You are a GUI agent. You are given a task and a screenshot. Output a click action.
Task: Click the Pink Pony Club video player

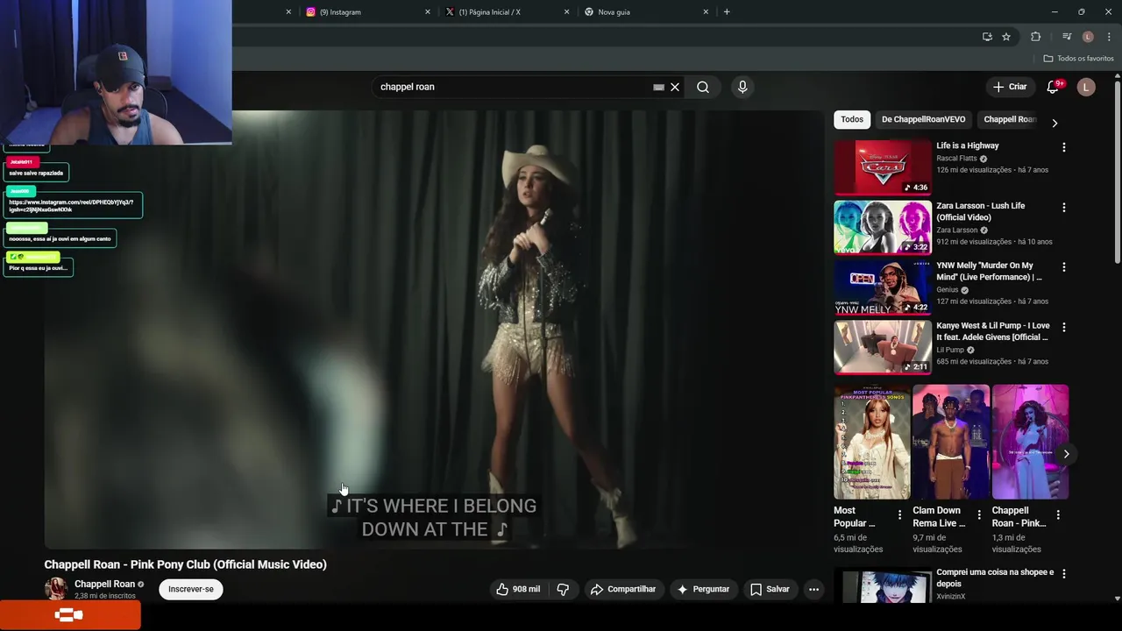[x=437, y=330]
